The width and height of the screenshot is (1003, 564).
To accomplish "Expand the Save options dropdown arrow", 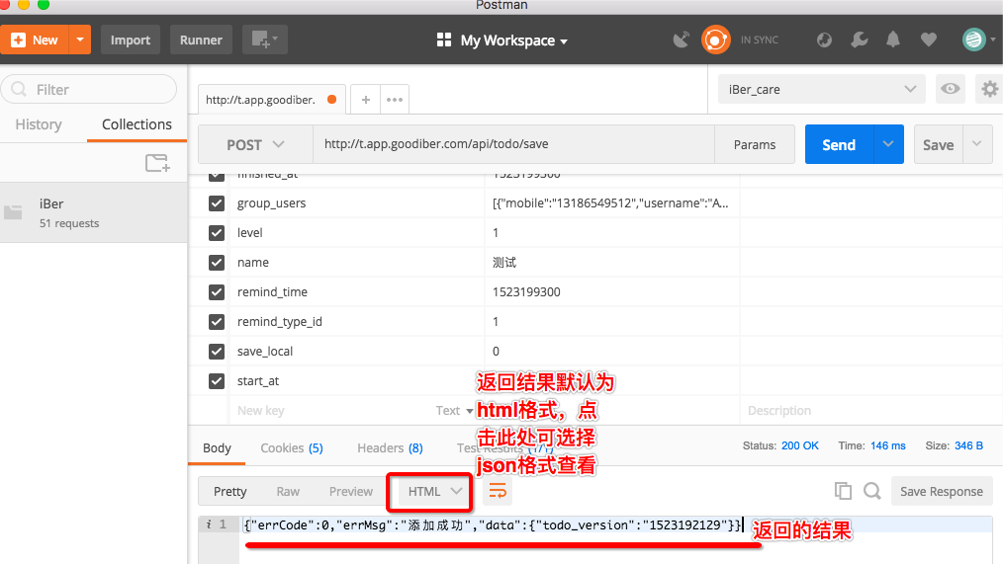I will click(977, 144).
